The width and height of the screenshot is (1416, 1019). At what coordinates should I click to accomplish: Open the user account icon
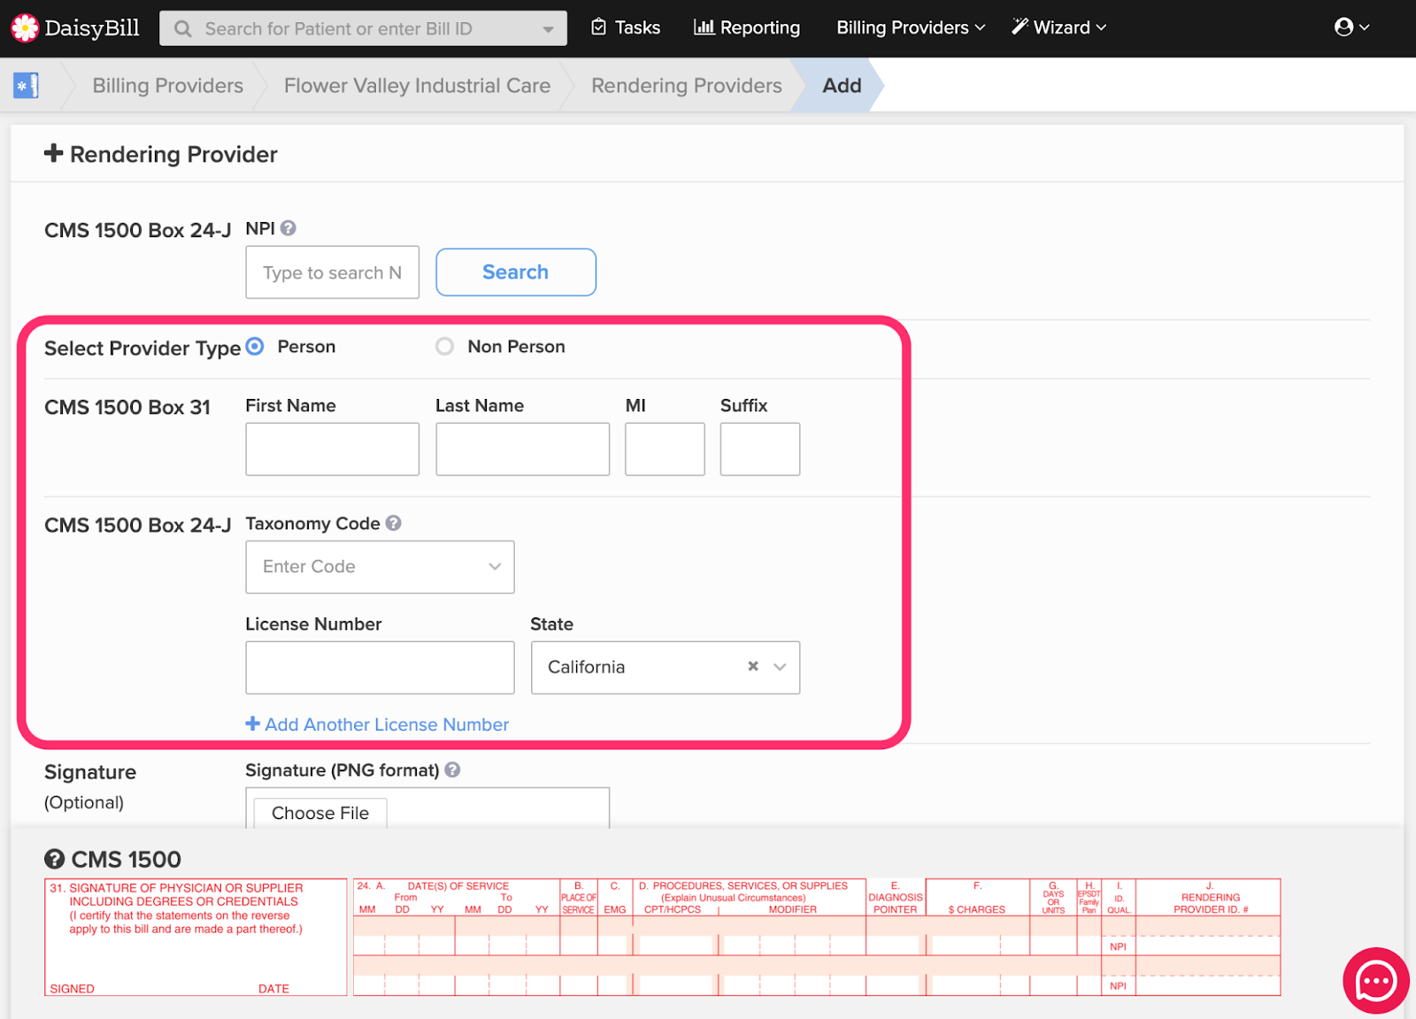pos(1345,27)
